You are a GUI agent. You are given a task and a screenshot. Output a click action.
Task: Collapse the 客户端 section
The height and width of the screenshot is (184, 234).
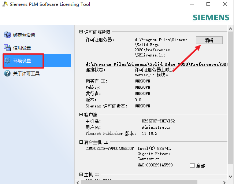tap(81, 115)
